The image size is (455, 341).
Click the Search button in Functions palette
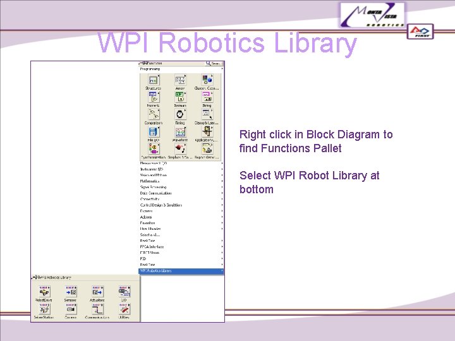coord(214,63)
